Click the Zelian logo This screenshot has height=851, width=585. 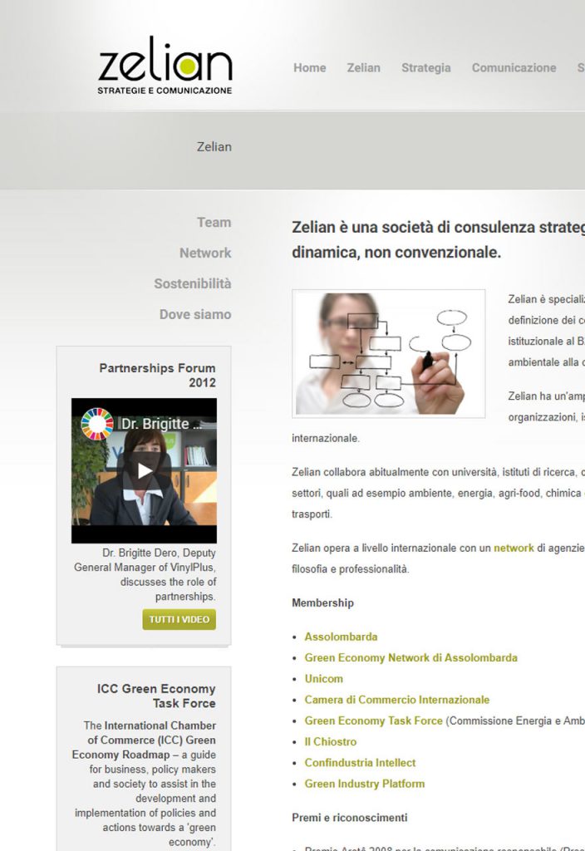(x=165, y=66)
